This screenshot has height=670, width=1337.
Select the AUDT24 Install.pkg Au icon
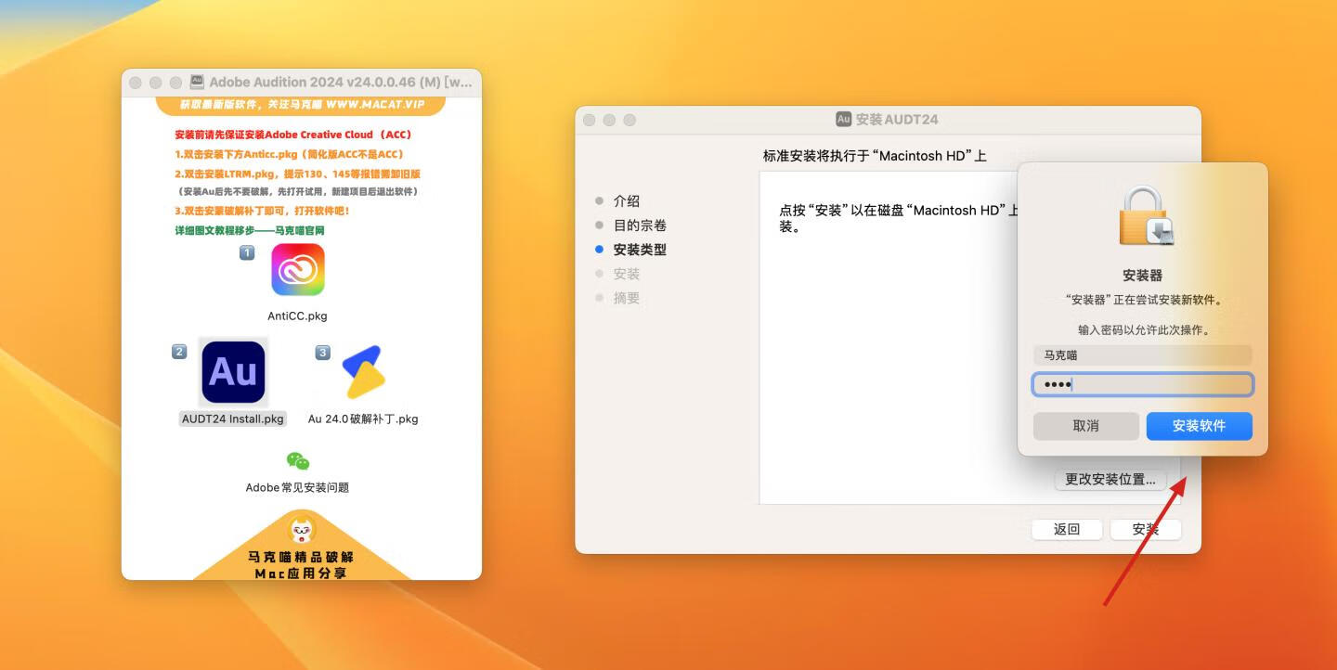(233, 372)
